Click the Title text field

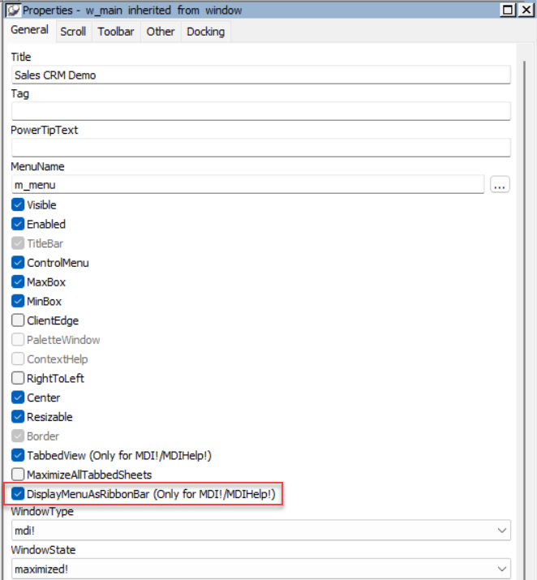260,75
